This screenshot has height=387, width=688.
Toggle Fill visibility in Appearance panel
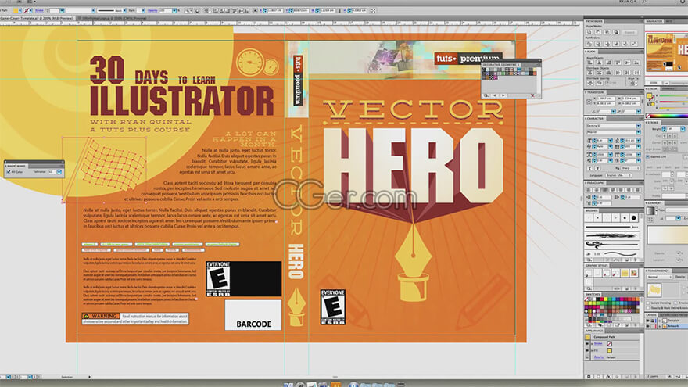[x=586, y=350]
